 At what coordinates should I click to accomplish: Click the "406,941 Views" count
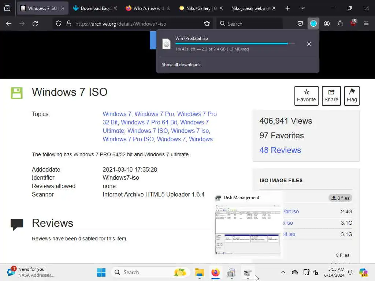coord(286,121)
